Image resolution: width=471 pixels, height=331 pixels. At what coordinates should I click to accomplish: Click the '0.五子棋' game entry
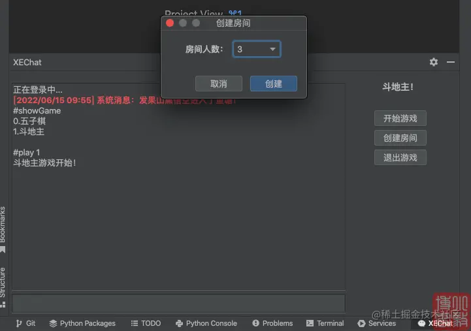[x=29, y=121]
